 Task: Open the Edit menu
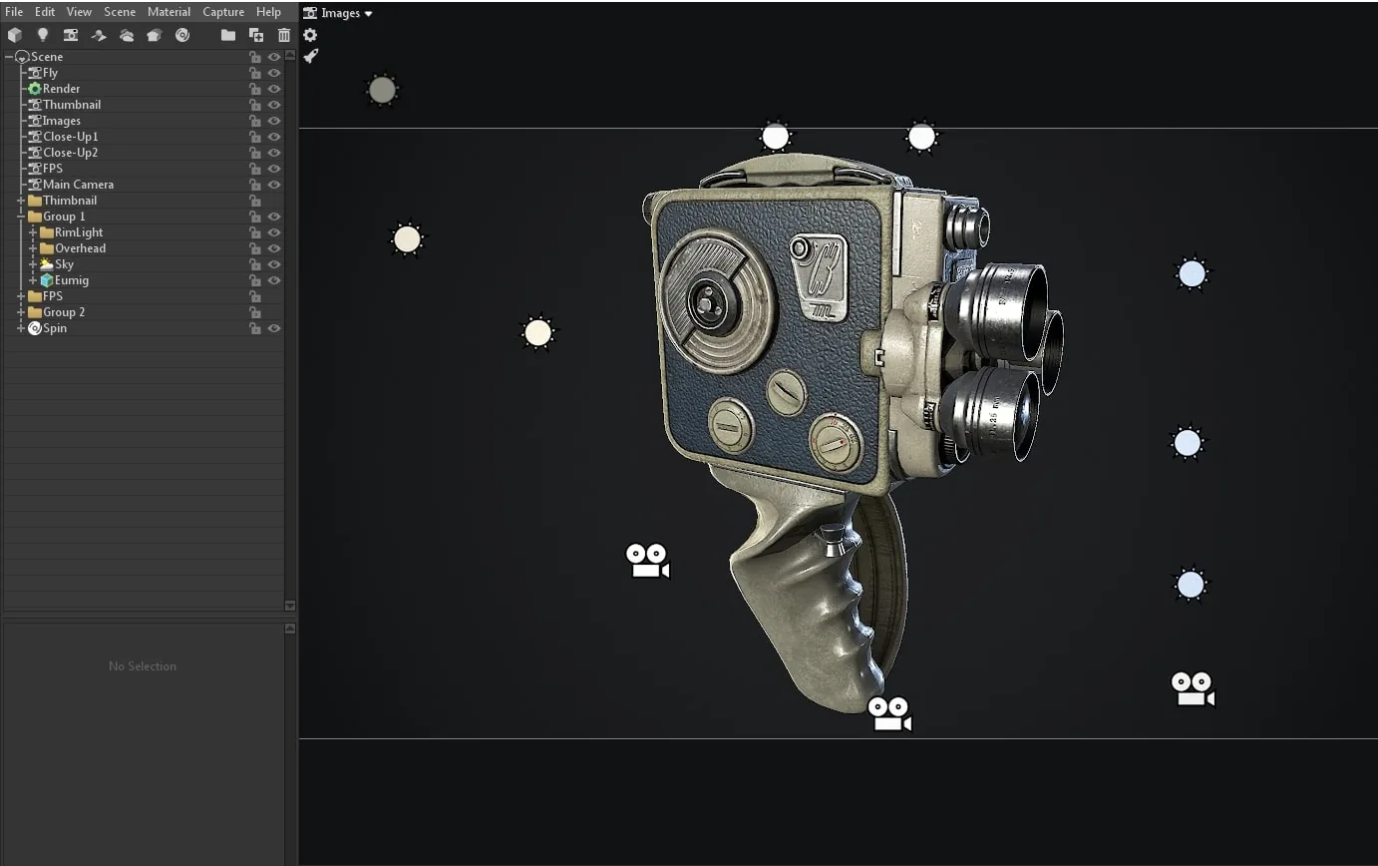coord(45,12)
